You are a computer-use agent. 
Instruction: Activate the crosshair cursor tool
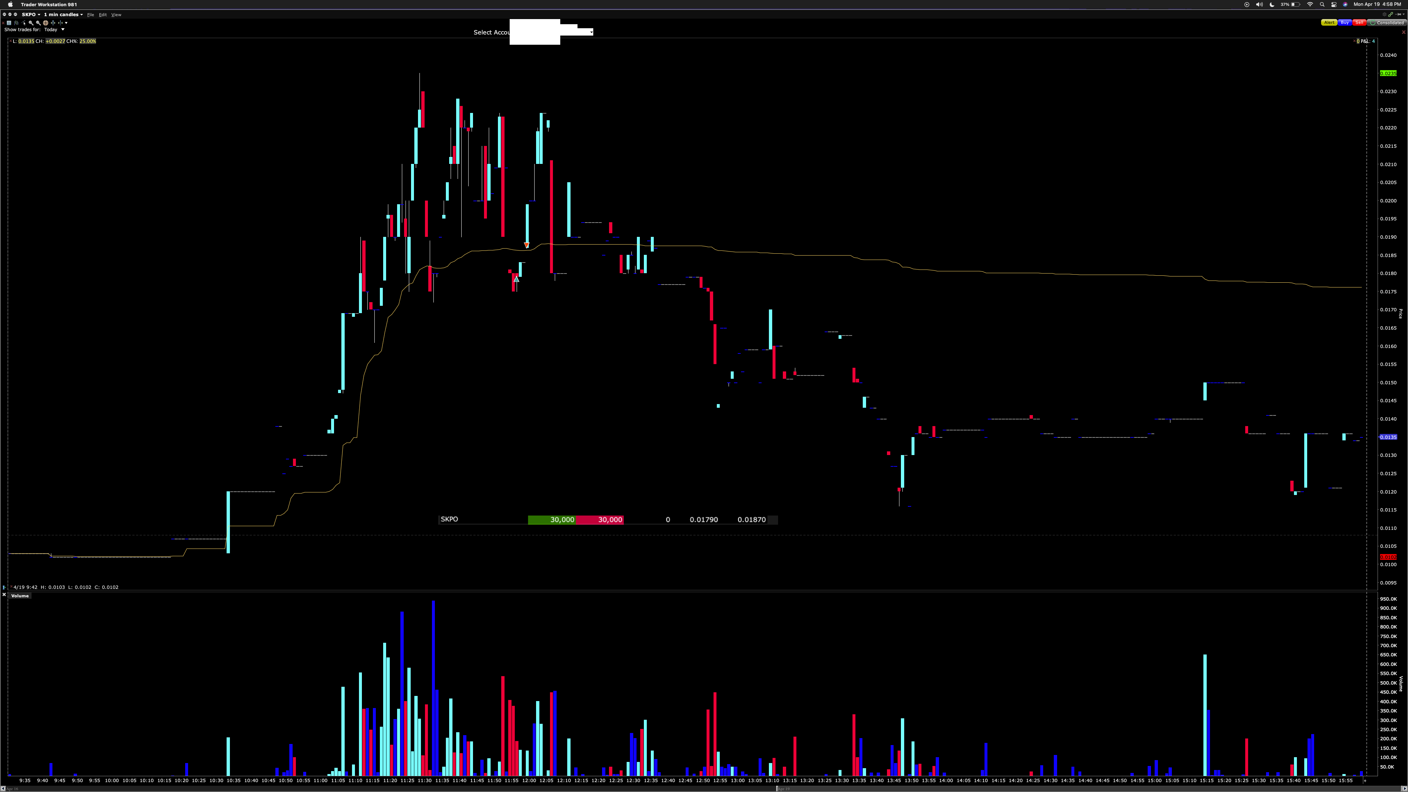click(x=46, y=23)
